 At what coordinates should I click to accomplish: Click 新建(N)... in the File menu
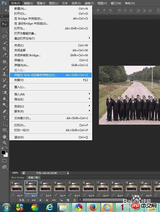[51, 9]
